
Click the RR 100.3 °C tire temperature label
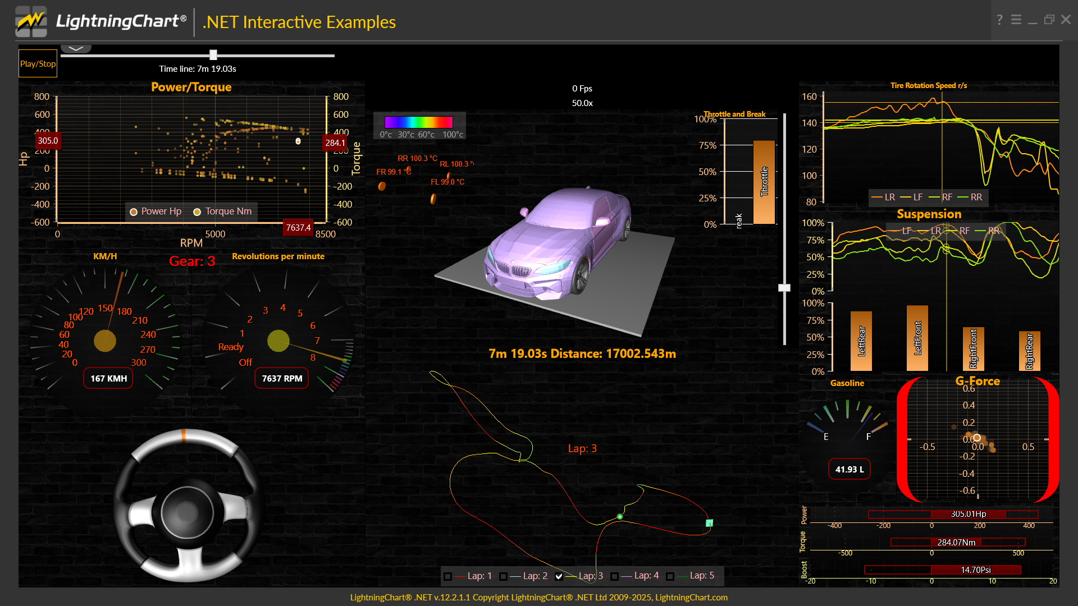pos(417,159)
